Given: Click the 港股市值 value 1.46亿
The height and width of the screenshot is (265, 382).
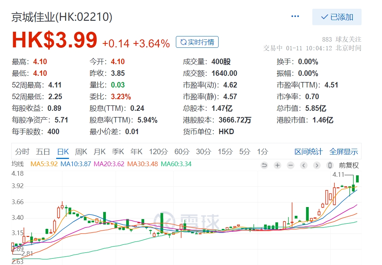Looking at the screenshot, I should (x=323, y=120).
